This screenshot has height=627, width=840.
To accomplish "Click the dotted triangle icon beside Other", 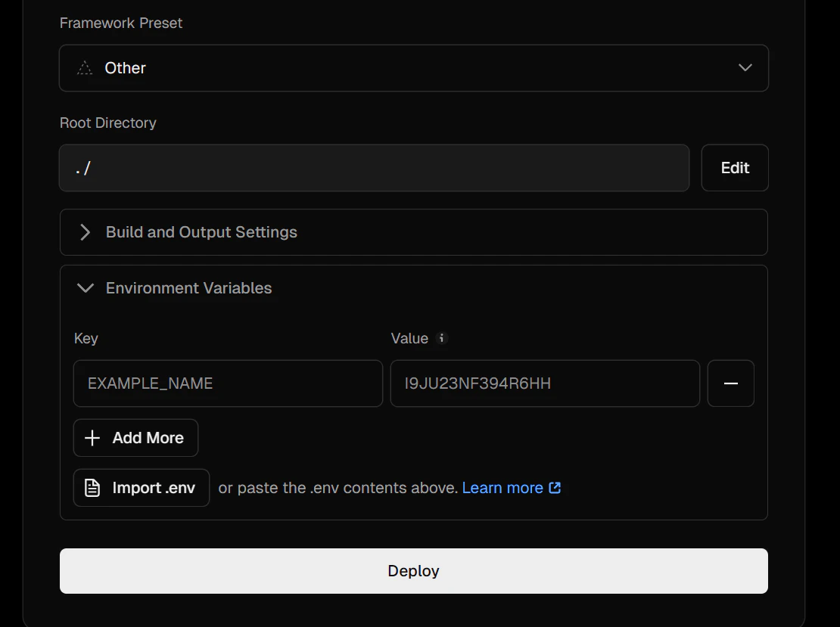I will pos(85,68).
